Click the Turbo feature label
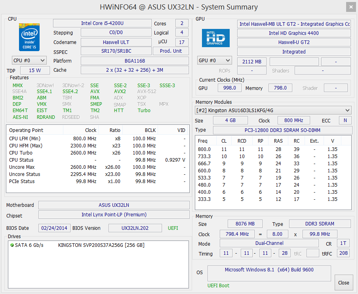The width and height of the screenshot is (358, 294). [x=144, y=111]
